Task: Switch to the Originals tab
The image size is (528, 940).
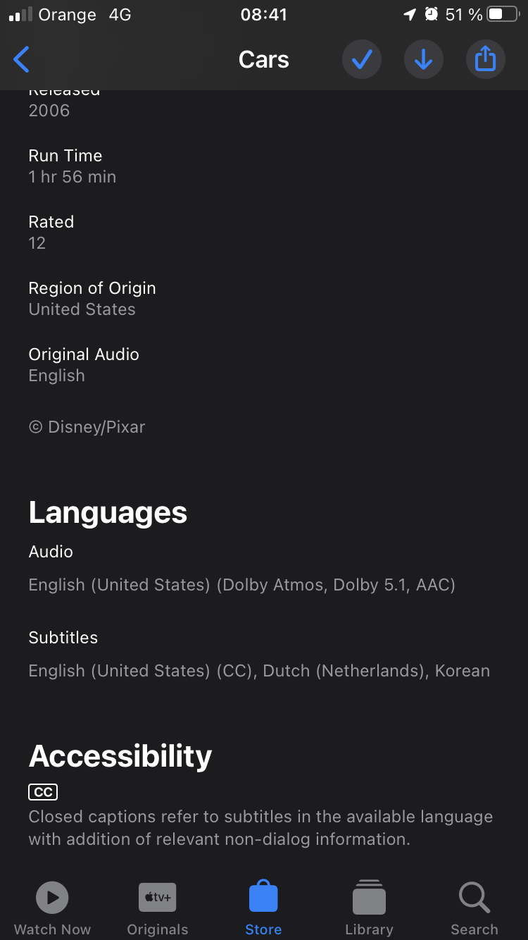Action: (x=158, y=909)
